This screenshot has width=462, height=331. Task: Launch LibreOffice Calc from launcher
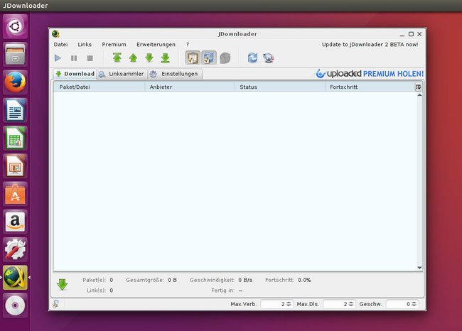(15, 138)
